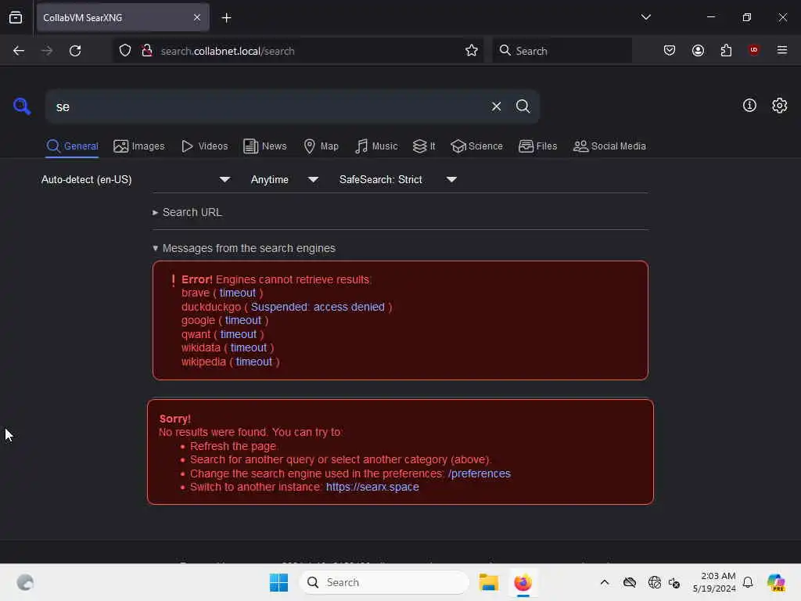Clear the search query with the X
801x601 pixels.
pos(496,106)
